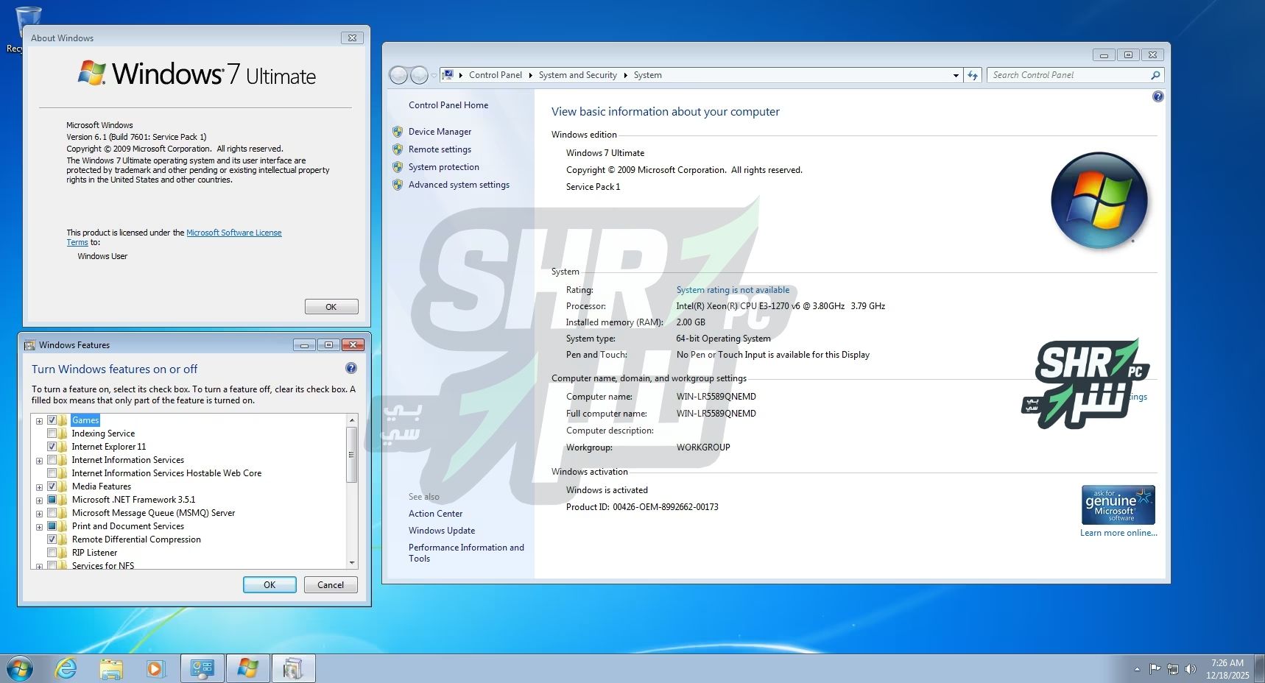Expand Microsoft .NET Framework 3.5.1
This screenshot has width=1265, height=683.
tap(39, 499)
